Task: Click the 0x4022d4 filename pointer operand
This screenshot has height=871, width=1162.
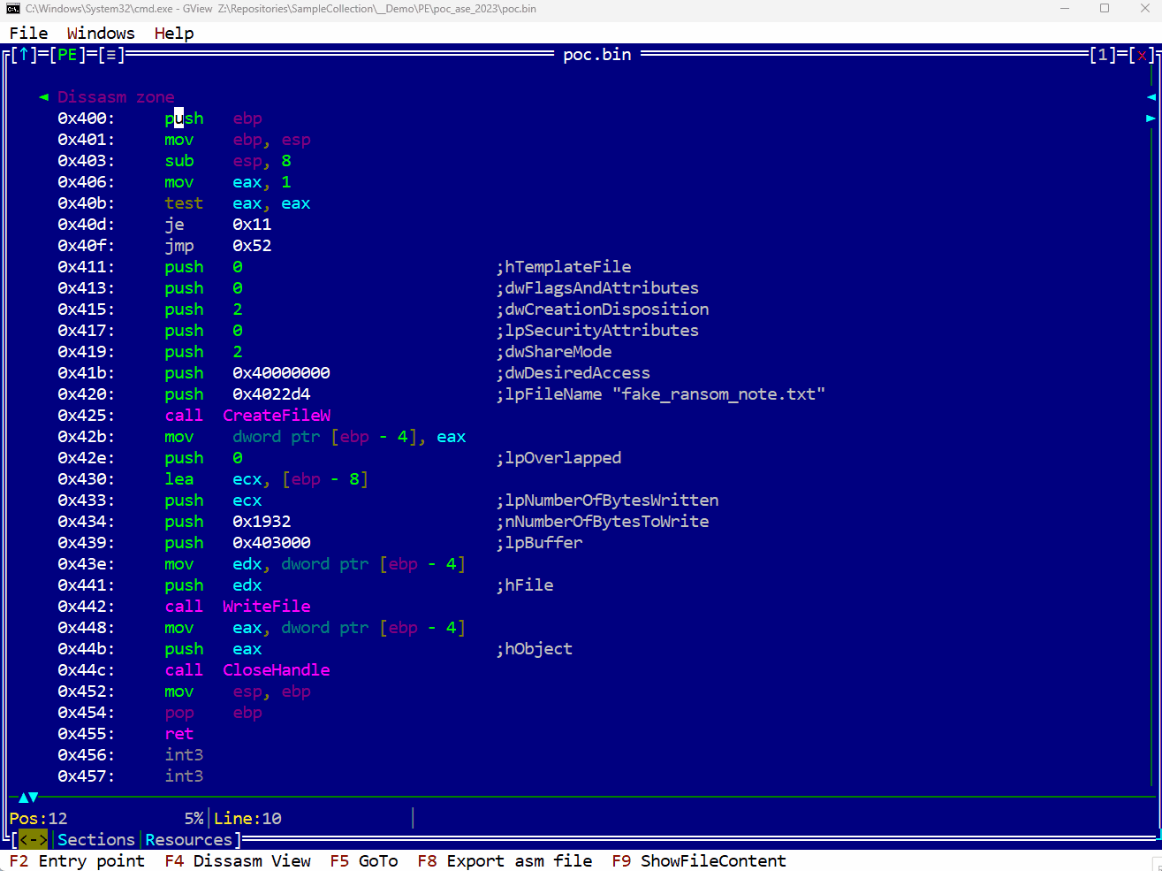Action: pyautogui.click(x=271, y=394)
